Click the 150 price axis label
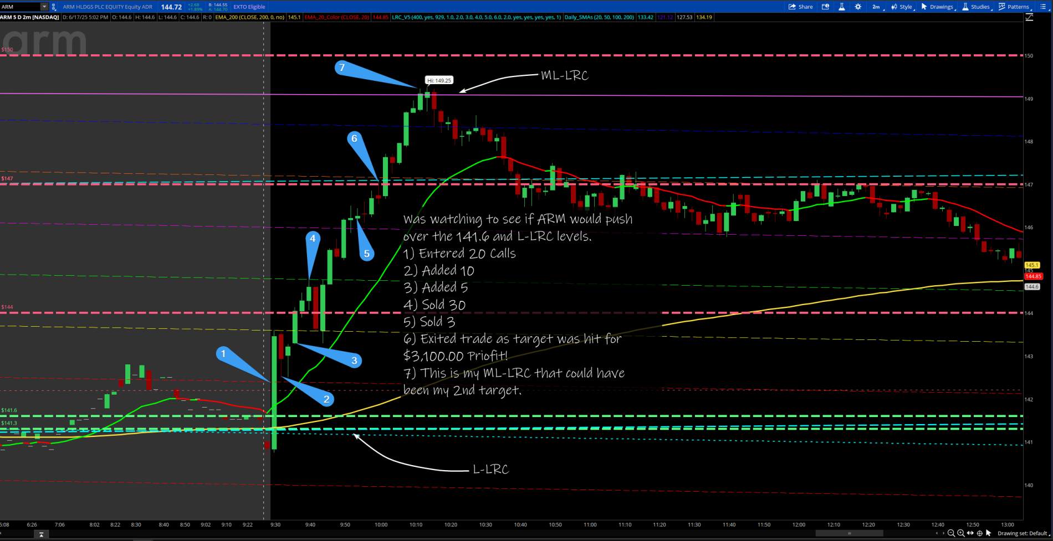 (1029, 56)
